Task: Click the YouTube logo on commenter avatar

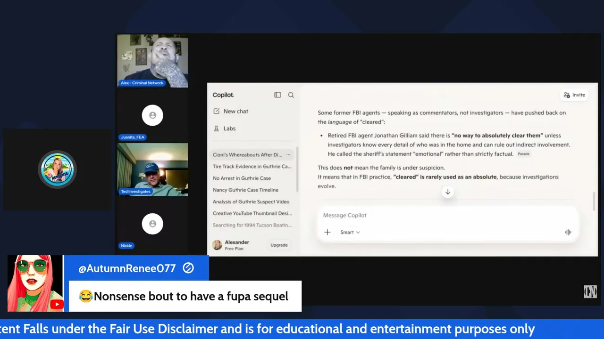Action: click(x=57, y=305)
